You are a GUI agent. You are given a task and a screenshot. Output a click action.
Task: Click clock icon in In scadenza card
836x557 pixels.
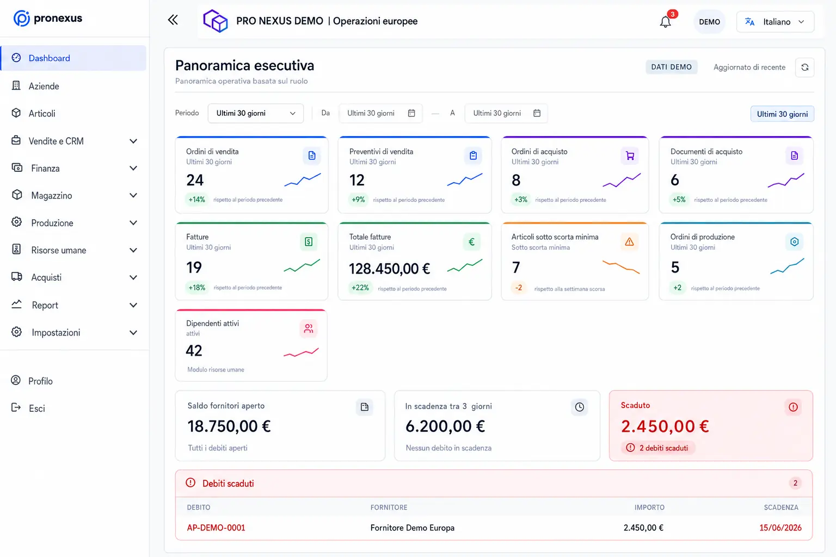(x=580, y=407)
